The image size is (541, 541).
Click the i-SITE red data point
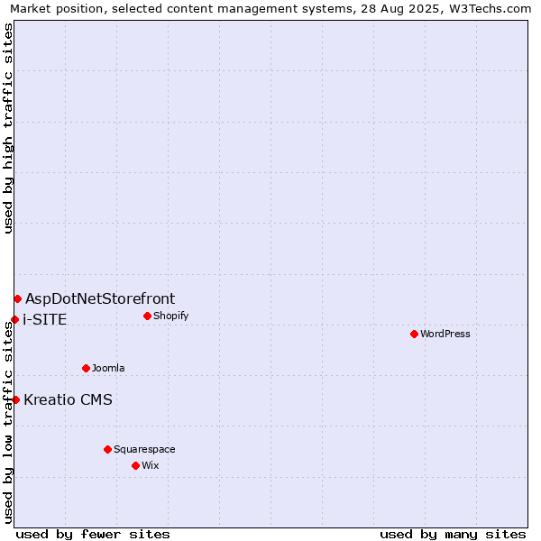(x=14, y=319)
